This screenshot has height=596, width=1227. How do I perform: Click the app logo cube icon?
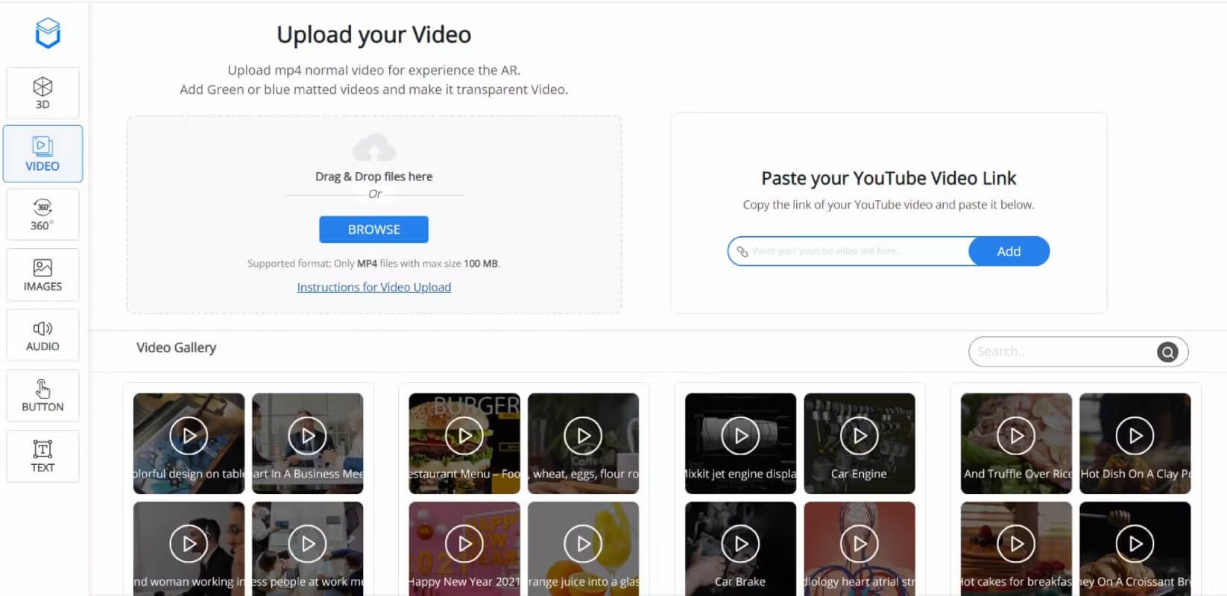tap(48, 33)
